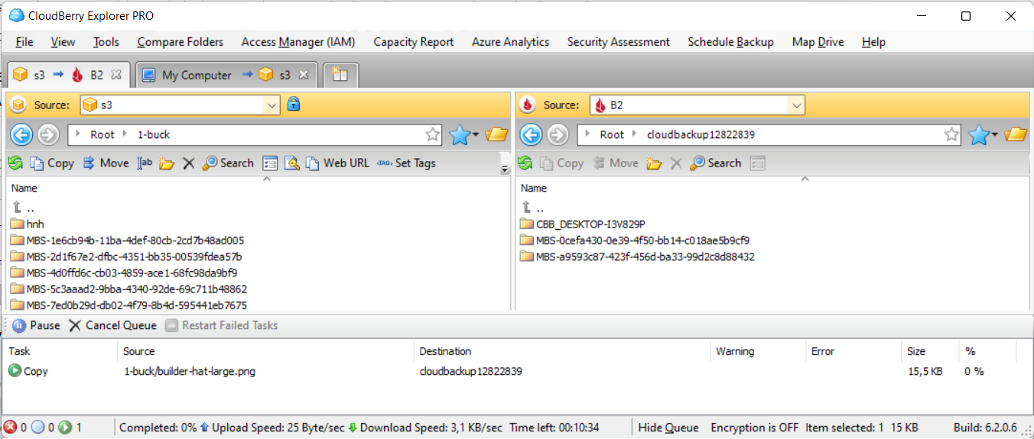The height and width of the screenshot is (439, 1034).
Task: Expand arrow before cloudbackup12822839 in B2 path
Action: tap(636, 134)
